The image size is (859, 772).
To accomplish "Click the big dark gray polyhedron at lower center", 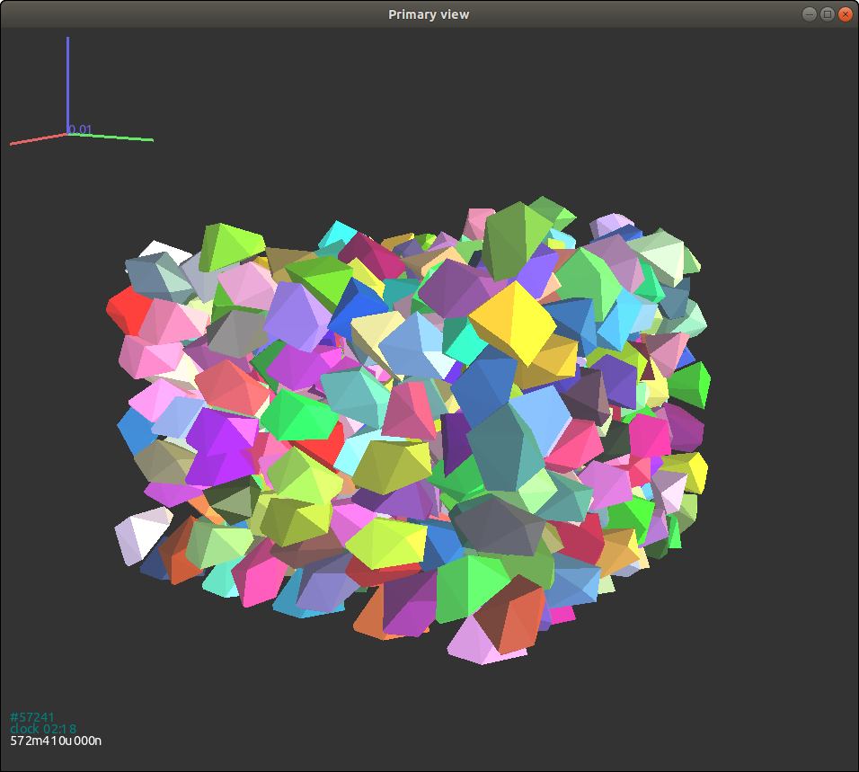I will pyautogui.click(x=498, y=524).
